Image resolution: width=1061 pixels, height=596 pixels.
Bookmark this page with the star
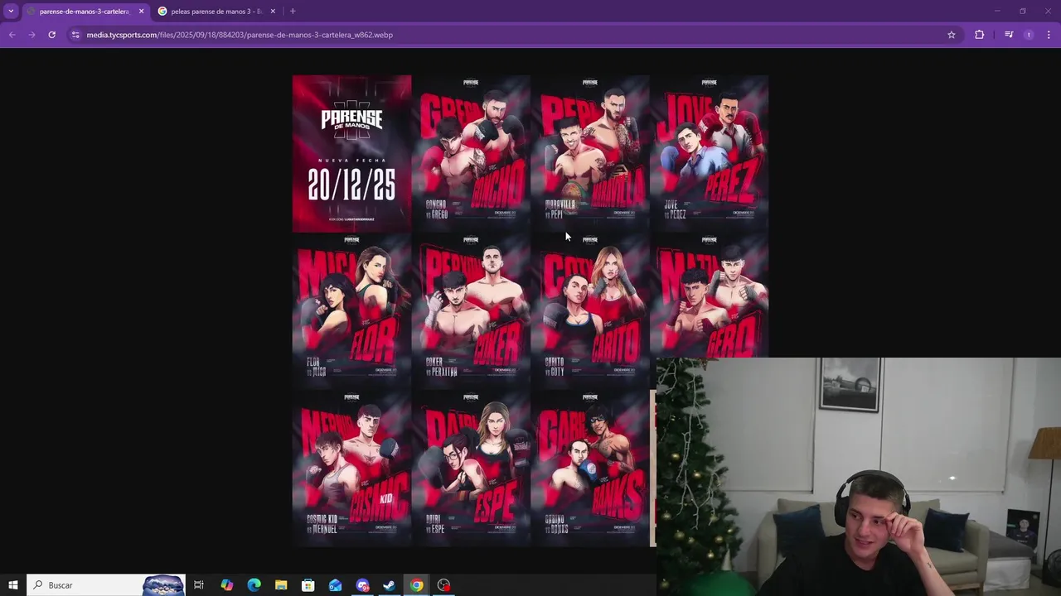click(952, 35)
